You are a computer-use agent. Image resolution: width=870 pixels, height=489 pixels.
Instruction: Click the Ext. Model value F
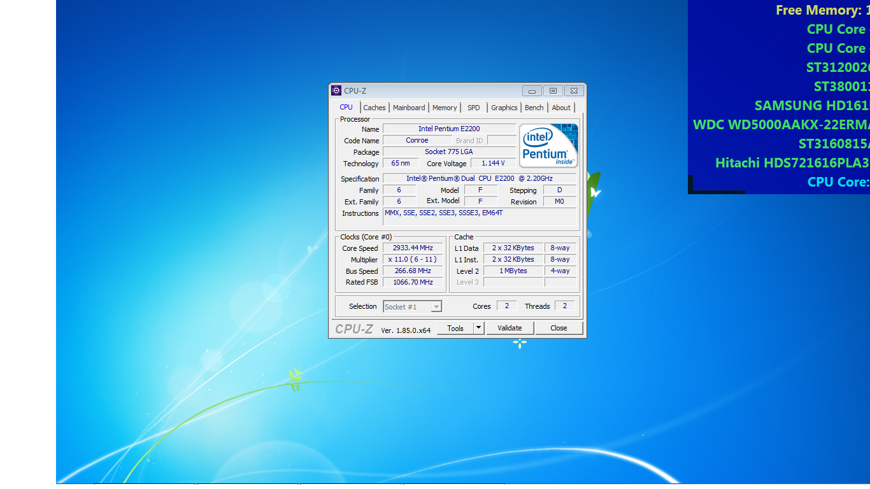coord(480,201)
